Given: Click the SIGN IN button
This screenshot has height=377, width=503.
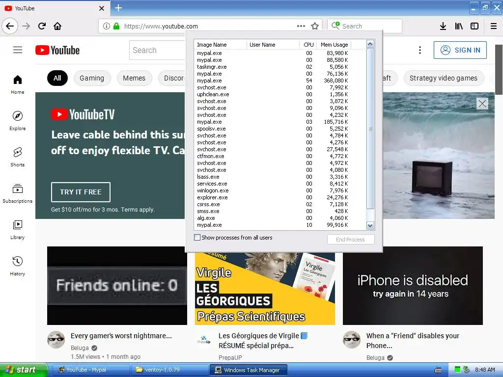Looking at the screenshot, I should [x=460, y=50].
